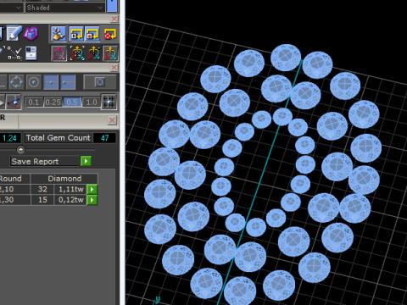This screenshot has height=305, width=407.
Task: Close the snap options panel
Action: (x=114, y=68)
